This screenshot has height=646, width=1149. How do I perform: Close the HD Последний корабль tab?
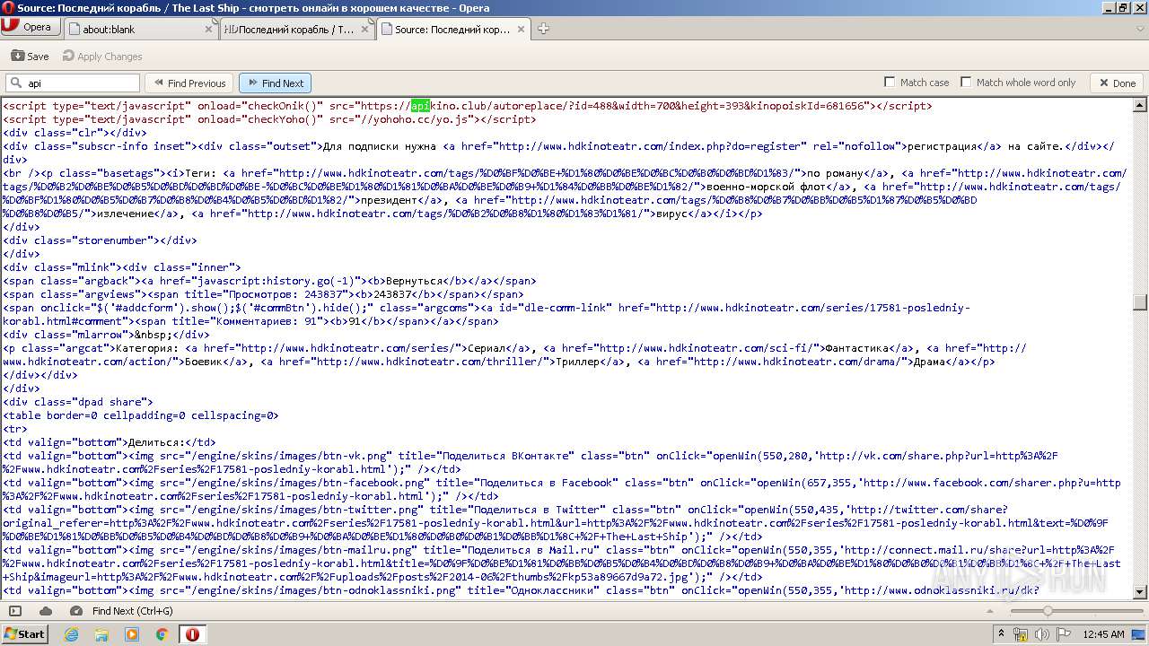(365, 29)
